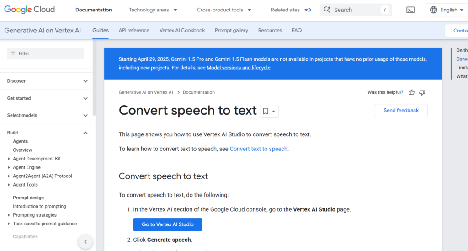Click the Capabilities sidebar heading
Image resolution: width=468 pixels, height=251 pixels.
click(x=26, y=237)
